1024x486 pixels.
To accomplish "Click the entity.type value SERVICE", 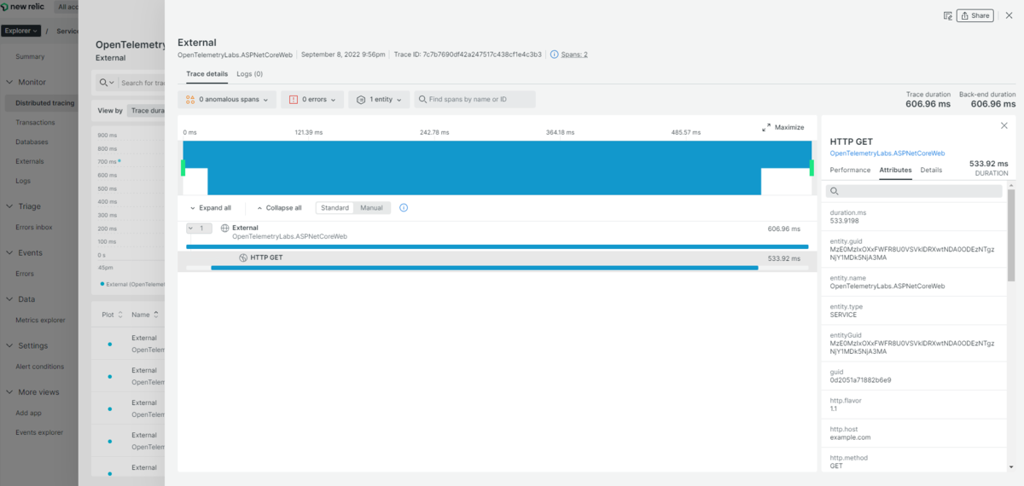I will 843,315.
